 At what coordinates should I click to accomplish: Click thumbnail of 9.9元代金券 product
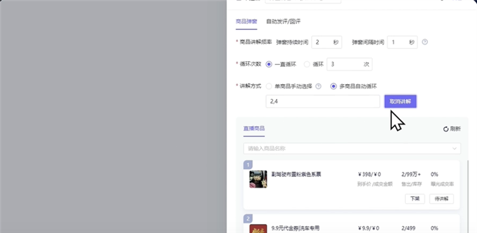click(258, 229)
